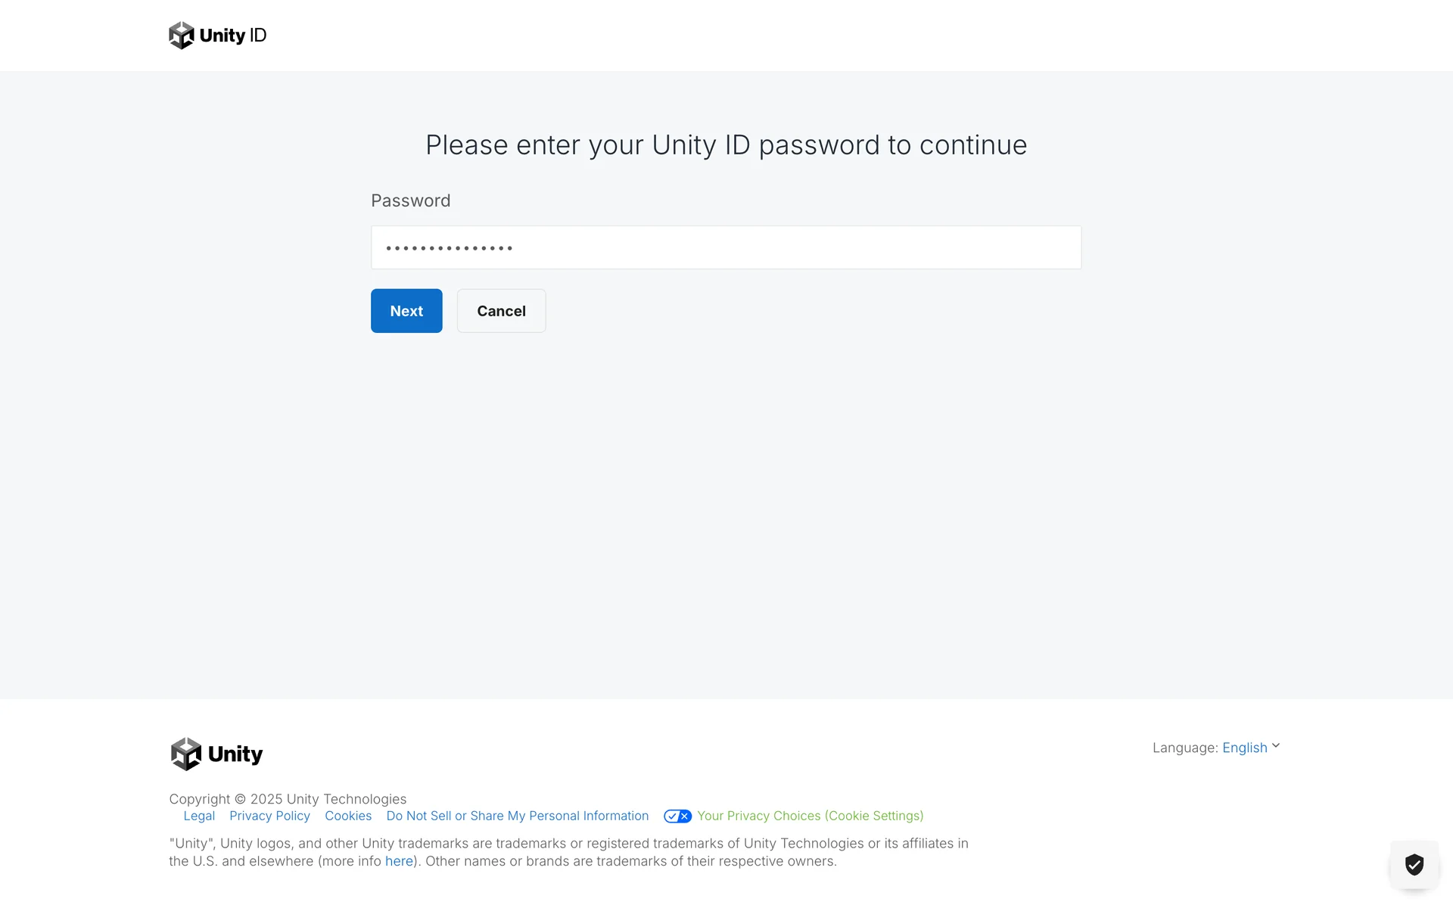
Task: Click the footer "Unity" wordmark
Action: (235, 754)
